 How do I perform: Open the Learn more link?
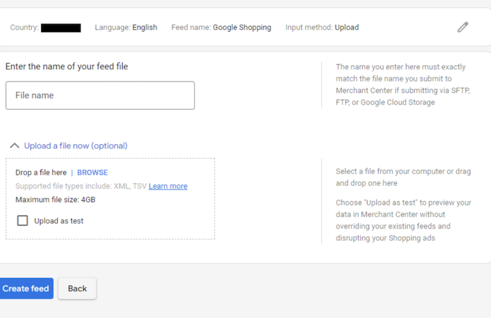[168, 186]
